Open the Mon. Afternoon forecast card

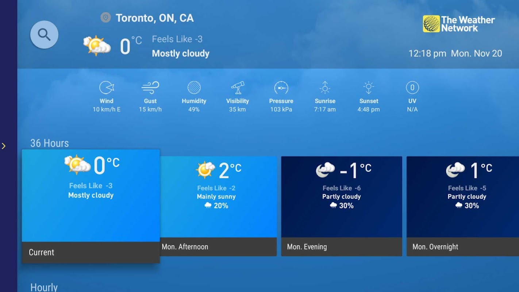point(218,206)
